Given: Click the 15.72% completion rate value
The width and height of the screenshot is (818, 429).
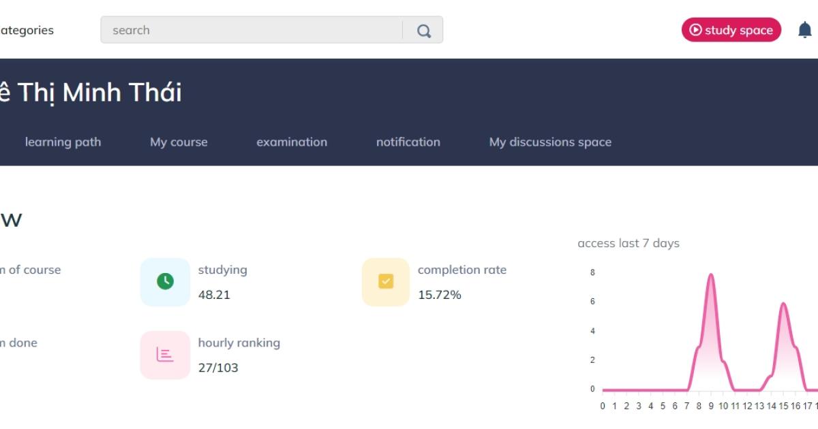Looking at the screenshot, I should 440,295.
